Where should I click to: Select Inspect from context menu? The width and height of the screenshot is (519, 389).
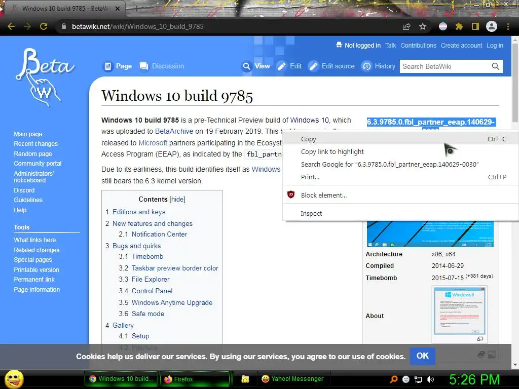(x=400, y=214)
